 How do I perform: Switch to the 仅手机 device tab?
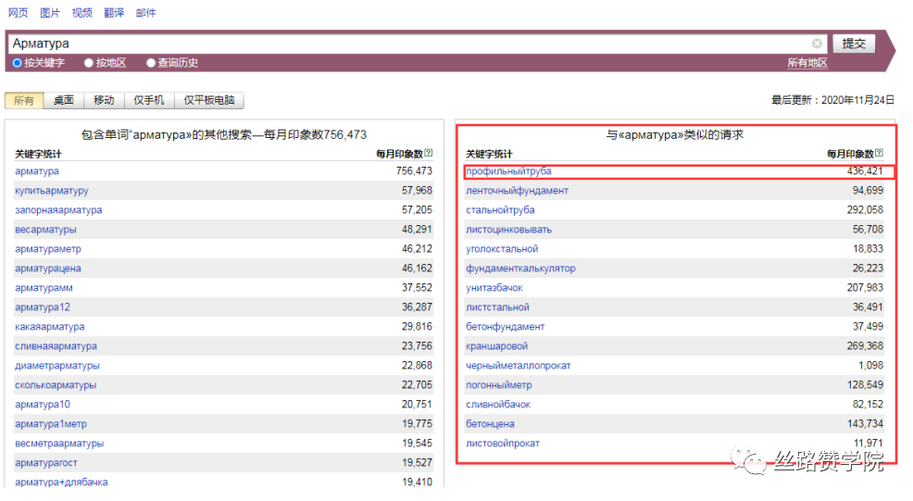point(148,100)
